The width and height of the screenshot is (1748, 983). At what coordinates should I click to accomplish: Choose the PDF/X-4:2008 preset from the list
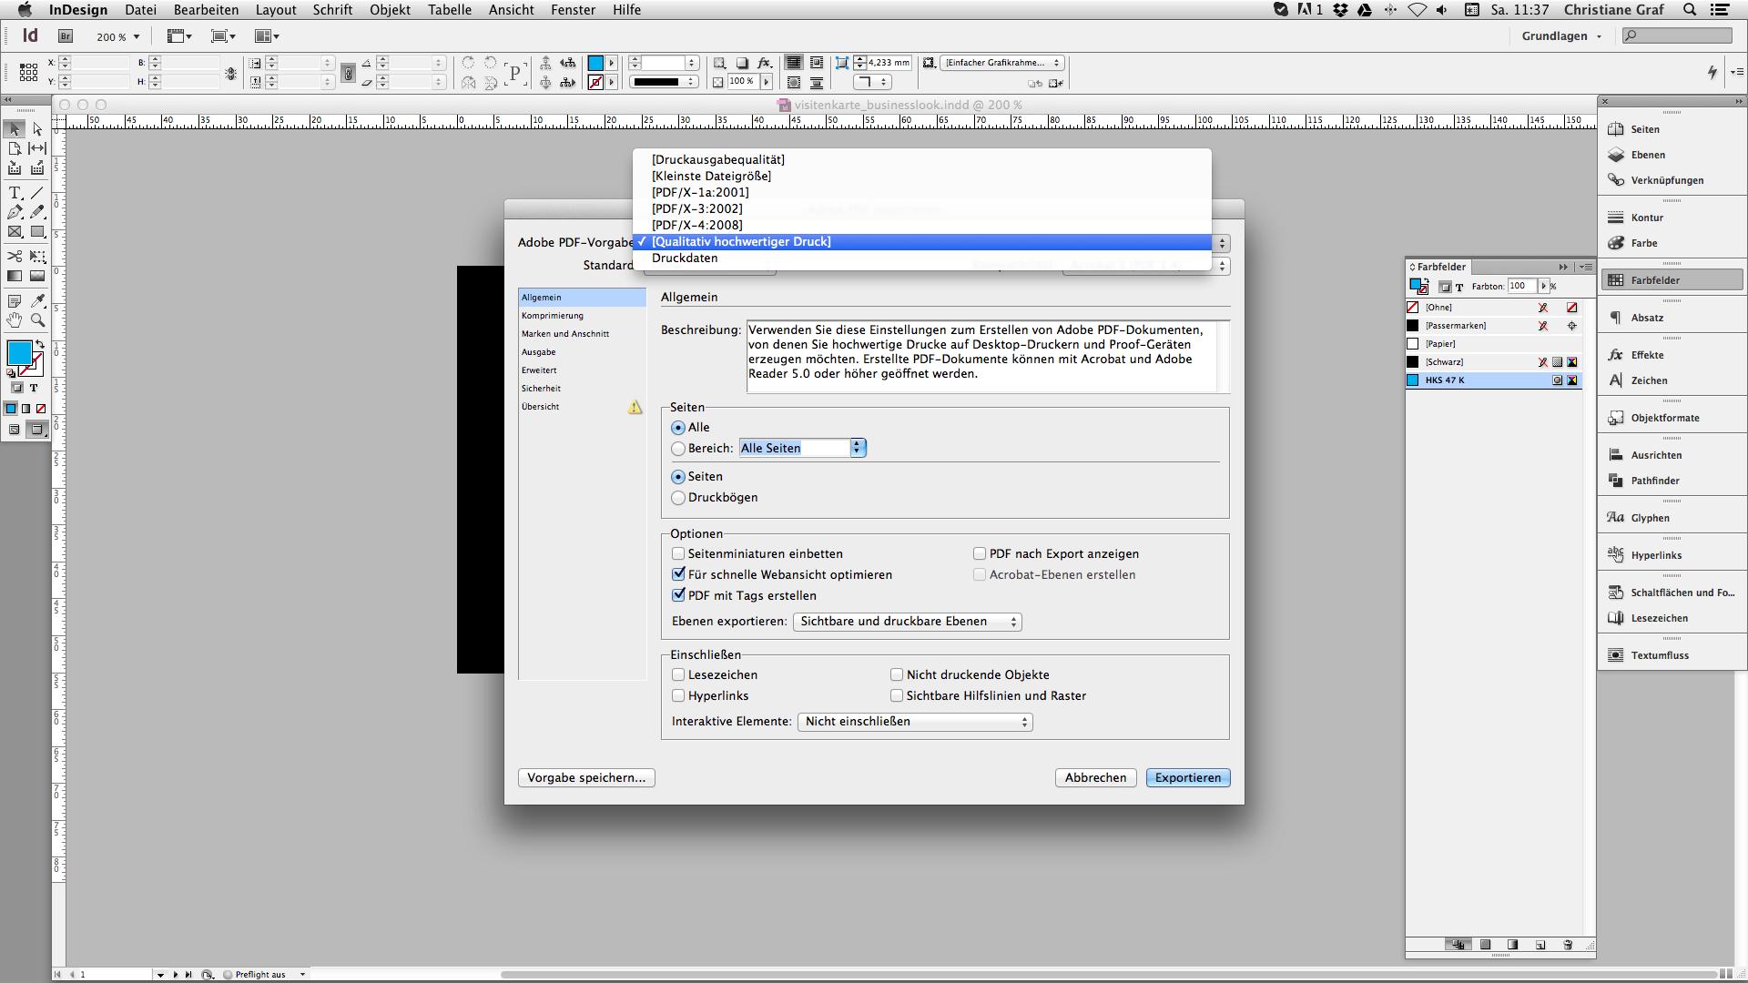(x=697, y=225)
